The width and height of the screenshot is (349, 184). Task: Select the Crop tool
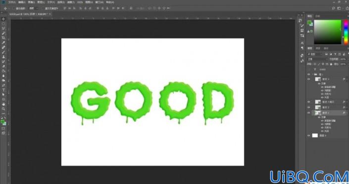3,38
